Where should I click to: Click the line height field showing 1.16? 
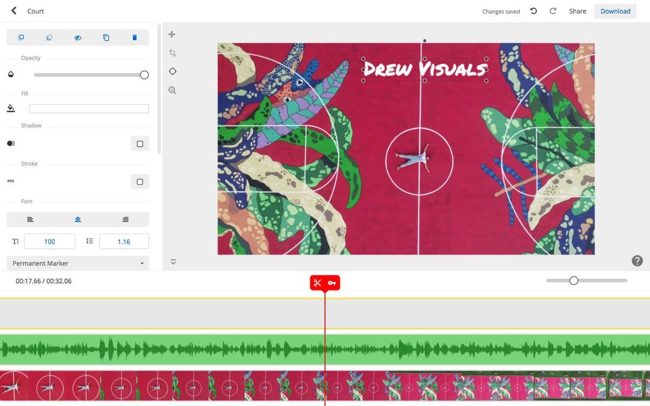click(124, 241)
